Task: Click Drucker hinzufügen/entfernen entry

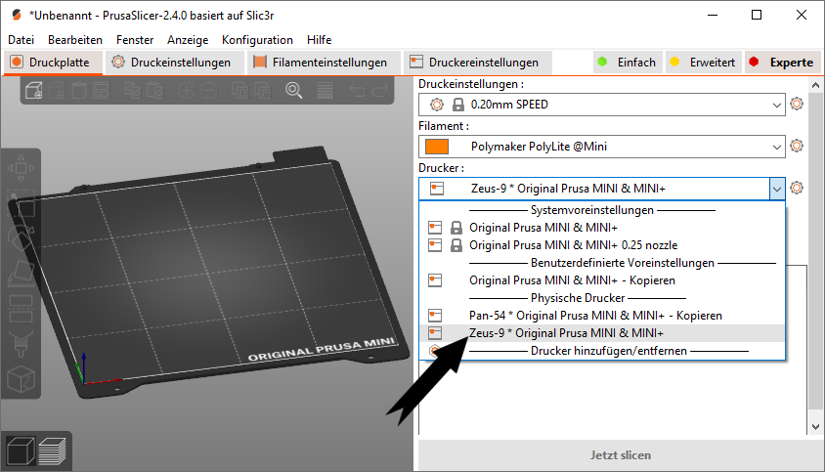Action: pyautogui.click(x=602, y=351)
